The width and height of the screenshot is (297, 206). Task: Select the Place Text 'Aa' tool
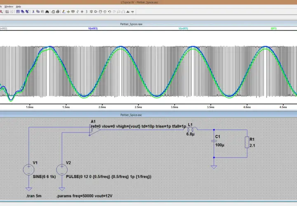(x=128, y=12)
